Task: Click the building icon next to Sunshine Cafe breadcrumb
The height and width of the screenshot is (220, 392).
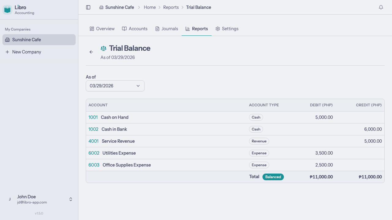Action: (101, 7)
